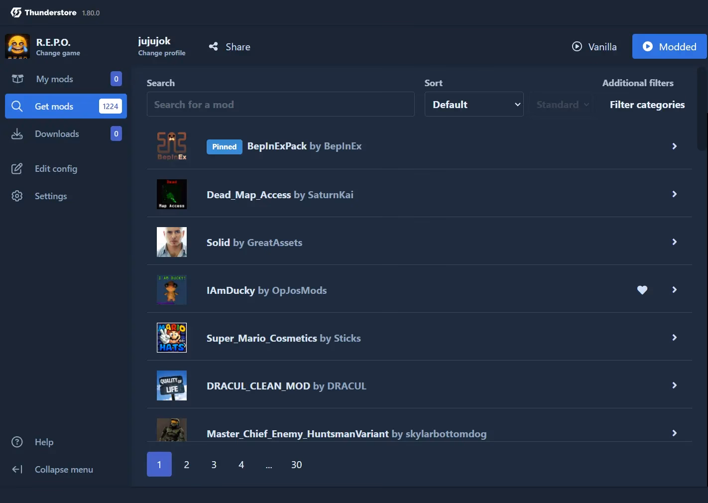Open the Edit config menu item
This screenshot has height=503, width=708.
[66, 168]
